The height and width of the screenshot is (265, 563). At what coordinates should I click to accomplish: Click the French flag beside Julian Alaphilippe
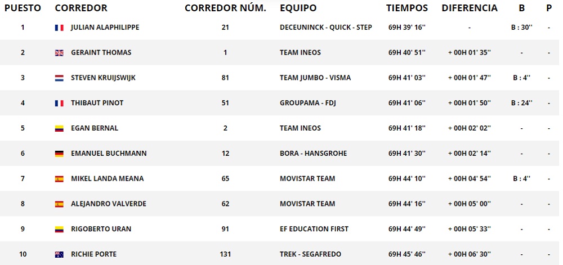(x=59, y=28)
